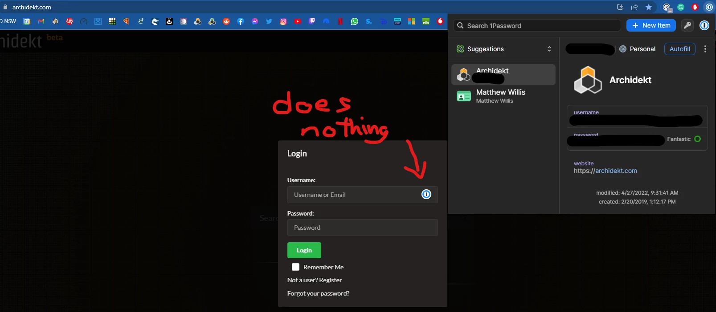Open the three-dot item options menu
The width and height of the screenshot is (716, 312).
click(x=705, y=49)
